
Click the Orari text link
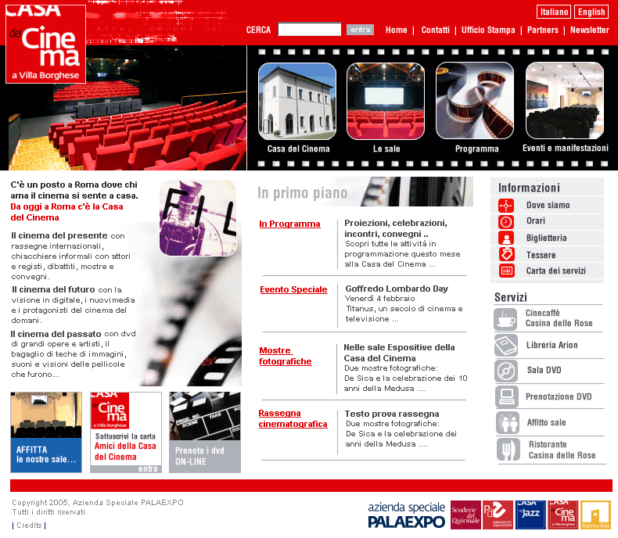pyautogui.click(x=536, y=221)
